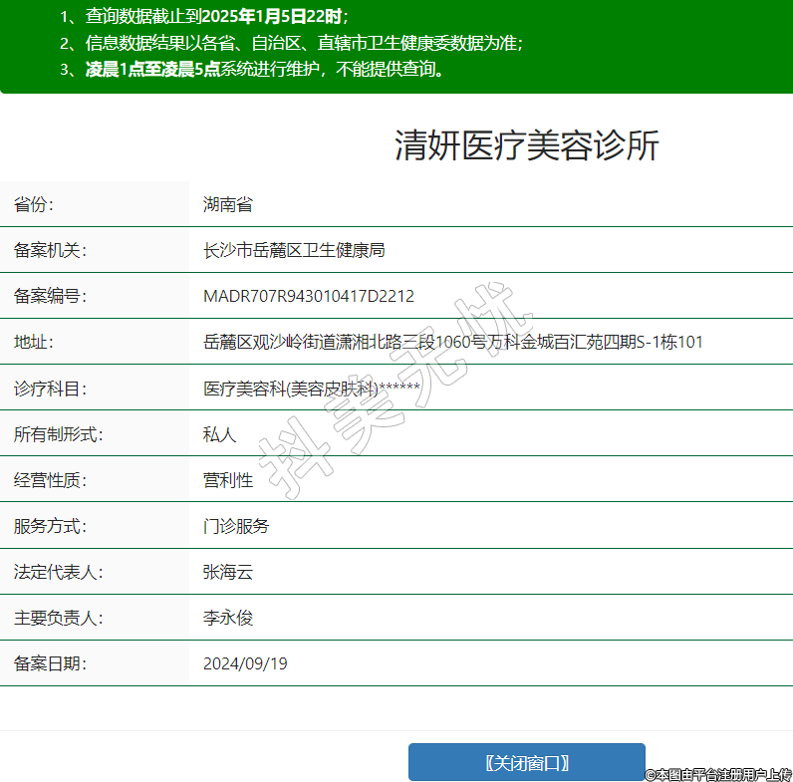Click the 本图由平台注册用户上传 watermark text

717,774
